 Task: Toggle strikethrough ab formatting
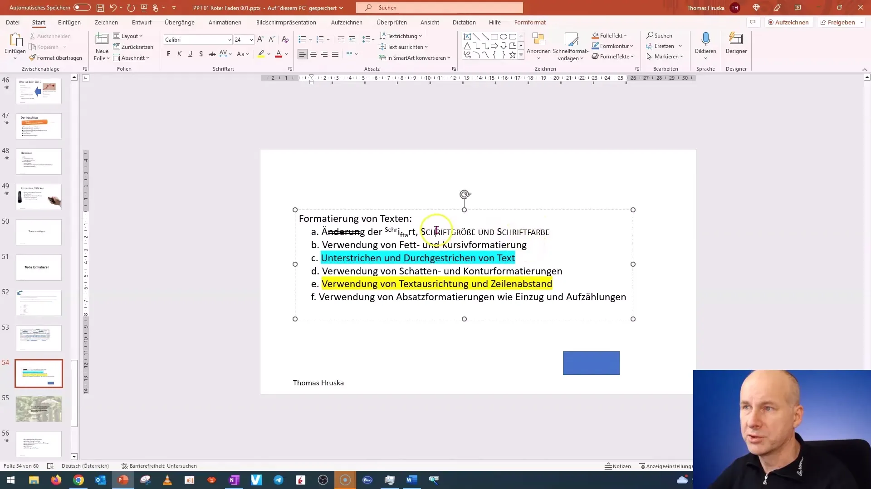coord(212,54)
